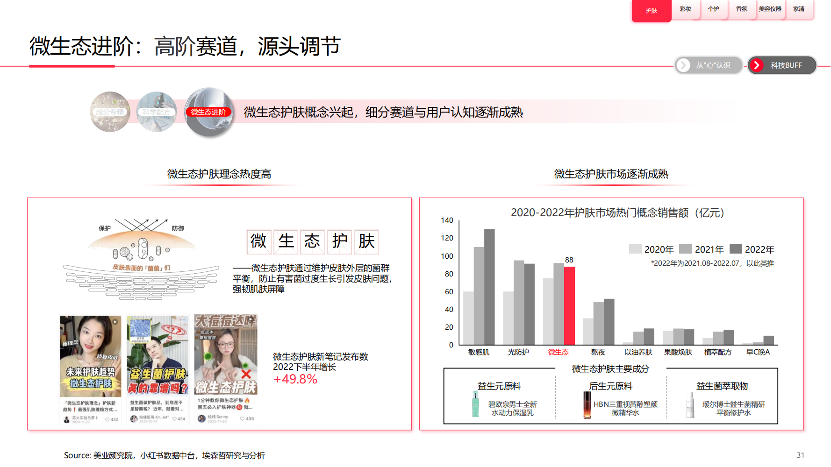831x467 pixels.
Task: Click the 2022年 legend color swatch
Action: click(x=736, y=249)
